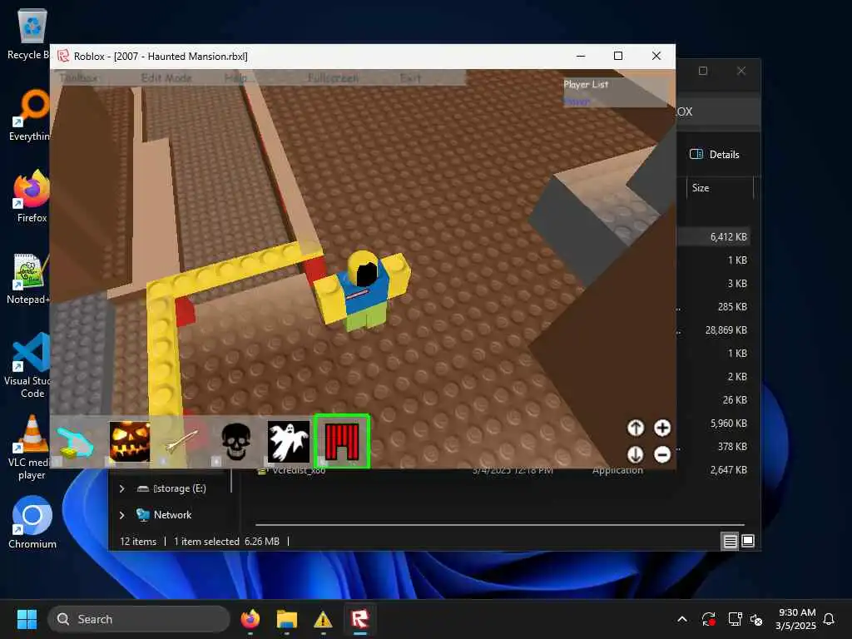Toggle the Details pane in File Explorer
The width and height of the screenshot is (852, 639).
(714, 154)
